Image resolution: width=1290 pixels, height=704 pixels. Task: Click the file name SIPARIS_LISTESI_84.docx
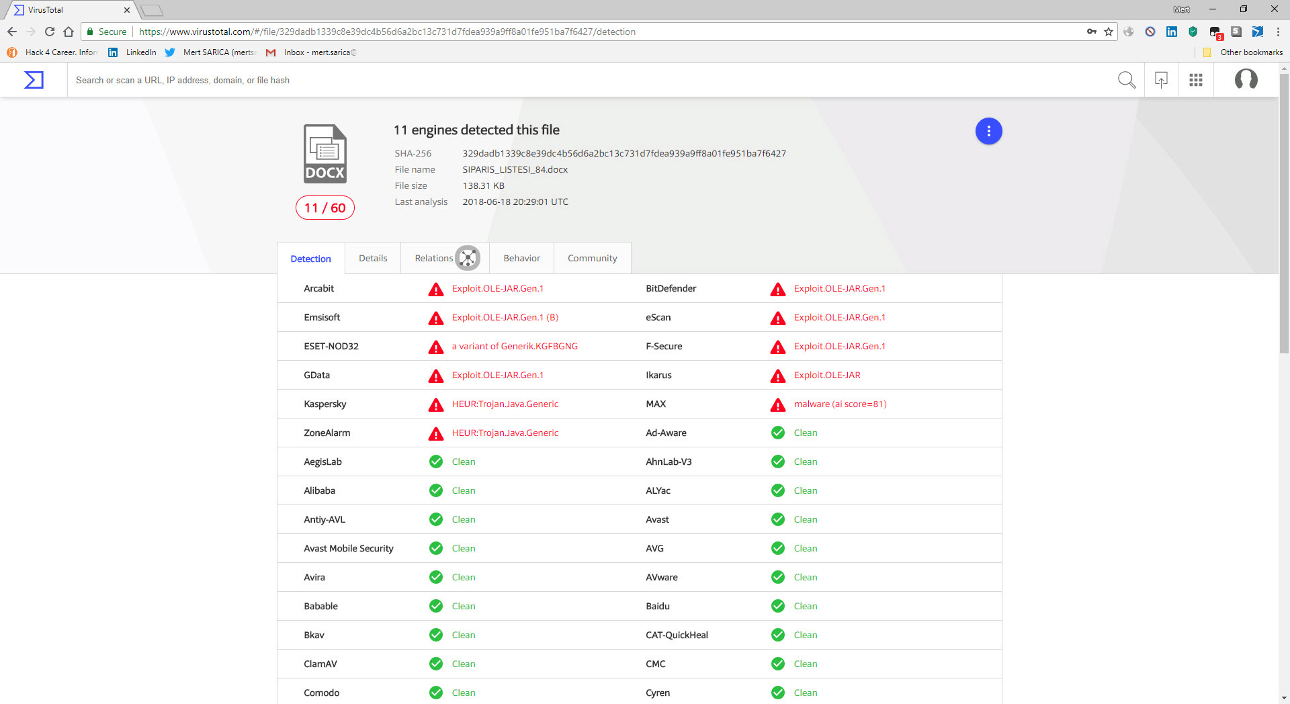tap(515, 169)
